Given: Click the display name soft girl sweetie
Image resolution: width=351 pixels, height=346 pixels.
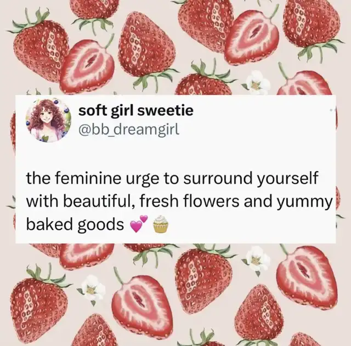Looking at the screenshot, I should [136, 110].
